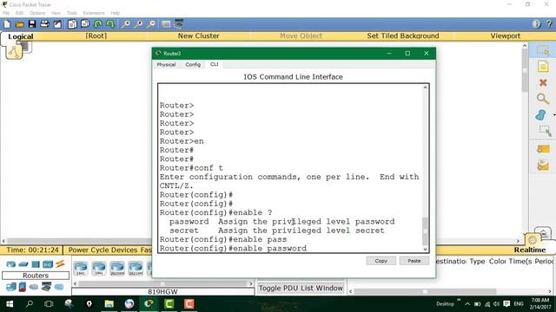The height and width of the screenshot is (312, 556).
Task: Click the Undo green arrow icon
Action: click(98, 24)
